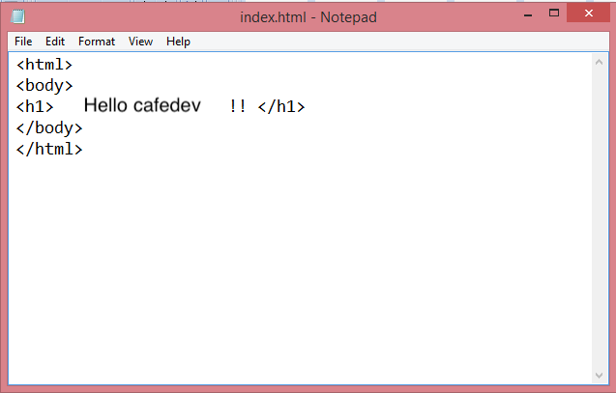The width and height of the screenshot is (616, 393).
Task: Minimize the Notepad window
Action: coord(528,14)
